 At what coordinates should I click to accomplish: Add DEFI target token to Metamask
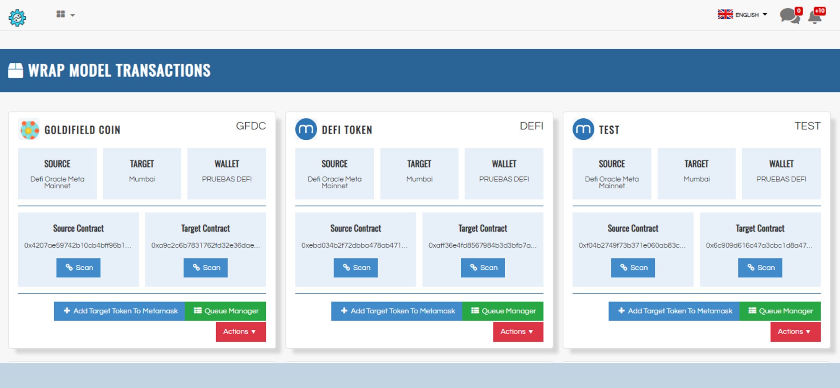(397, 311)
